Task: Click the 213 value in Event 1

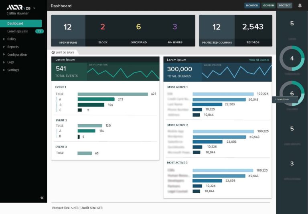Action: [x=120, y=99]
